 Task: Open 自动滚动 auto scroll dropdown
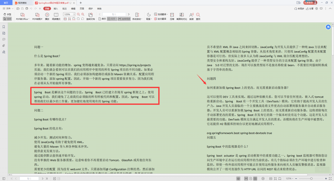tap(137, 16)
